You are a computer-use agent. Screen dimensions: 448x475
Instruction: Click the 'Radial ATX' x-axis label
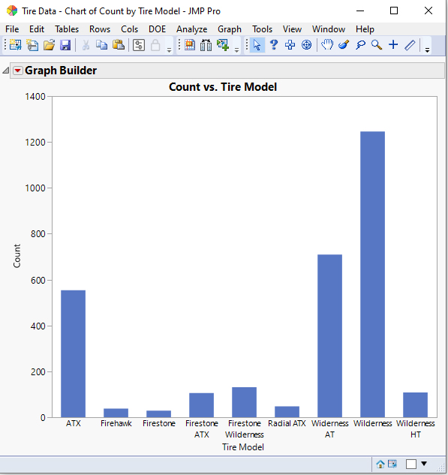point(287,423)
